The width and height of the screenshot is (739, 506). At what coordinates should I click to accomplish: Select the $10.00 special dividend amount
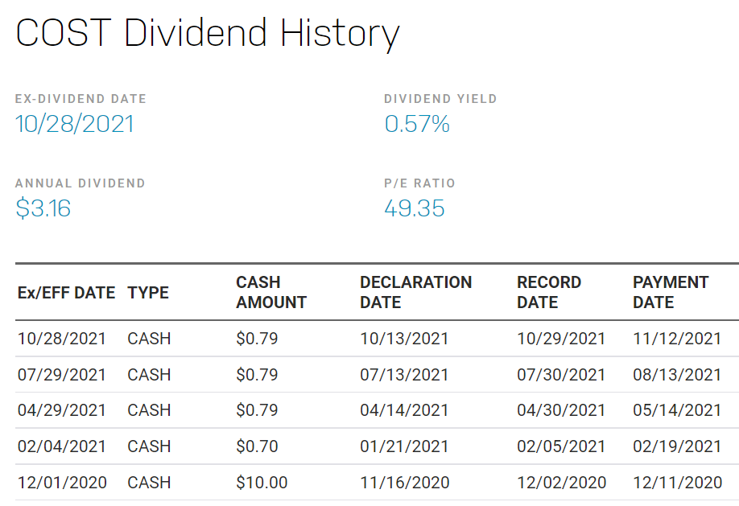[262, 483]
